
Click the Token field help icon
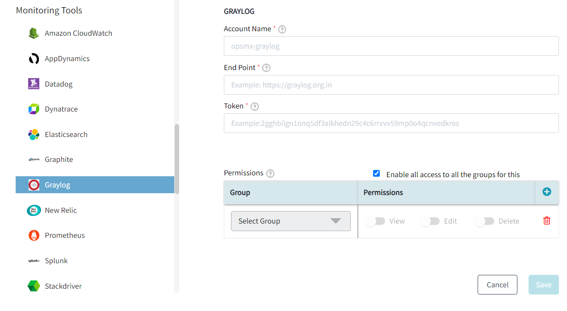tap(254, 106)
